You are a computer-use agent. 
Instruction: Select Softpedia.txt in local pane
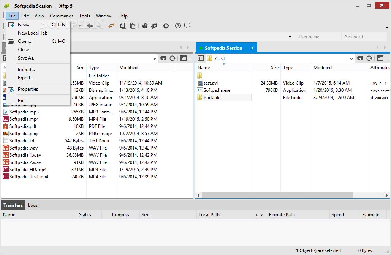coord(22,141)
